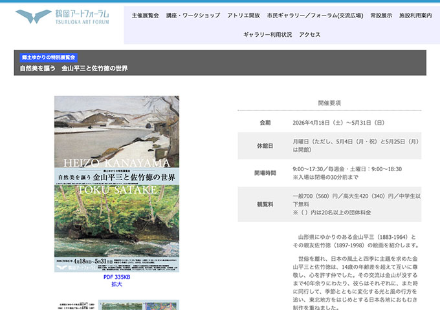Screen dimensions: 440x310
Task: Go to アクセス page
Action: [x=310, y=35]
